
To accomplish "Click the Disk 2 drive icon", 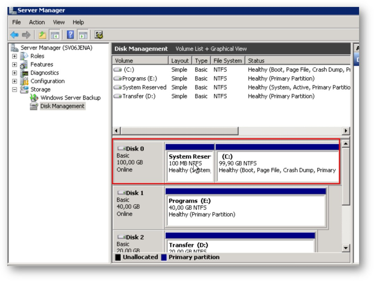I will pyautogui.click(x=121, y=237).
